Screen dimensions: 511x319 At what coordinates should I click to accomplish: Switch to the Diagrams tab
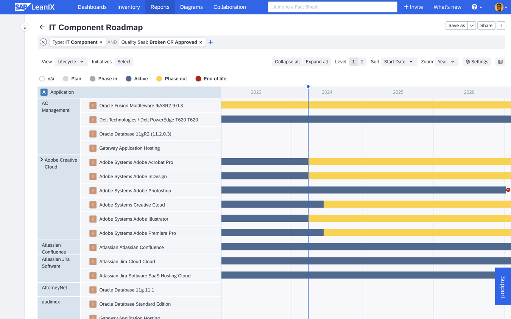click(x=191, y=7)
